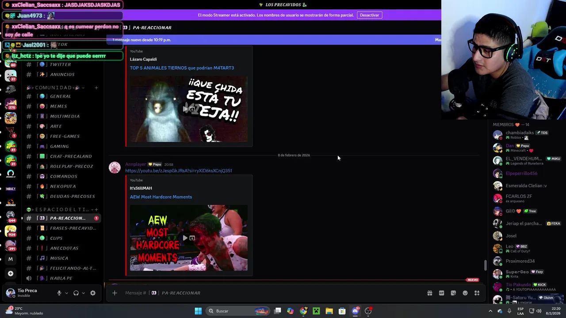The image size is (566, 318).
Task: Open File Explorer from the taskbar
Action: (x=329, y=311)
